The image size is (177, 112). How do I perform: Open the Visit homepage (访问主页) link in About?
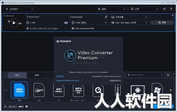(x=60, y=76)
